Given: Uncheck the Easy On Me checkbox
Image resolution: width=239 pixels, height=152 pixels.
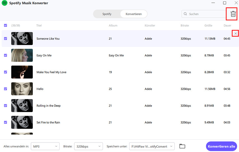Looking at the screenshot, I should (x=6, y=55).
